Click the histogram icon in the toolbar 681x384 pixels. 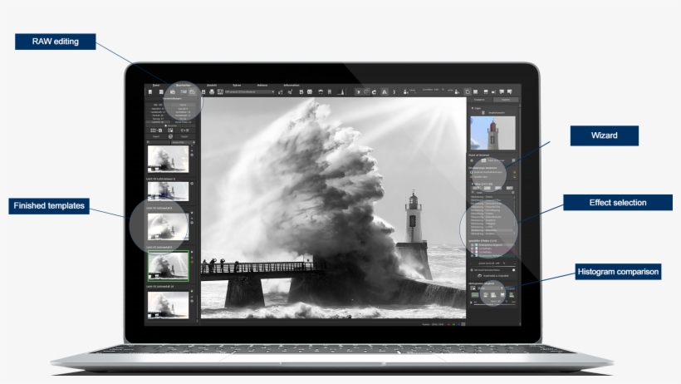342,91
